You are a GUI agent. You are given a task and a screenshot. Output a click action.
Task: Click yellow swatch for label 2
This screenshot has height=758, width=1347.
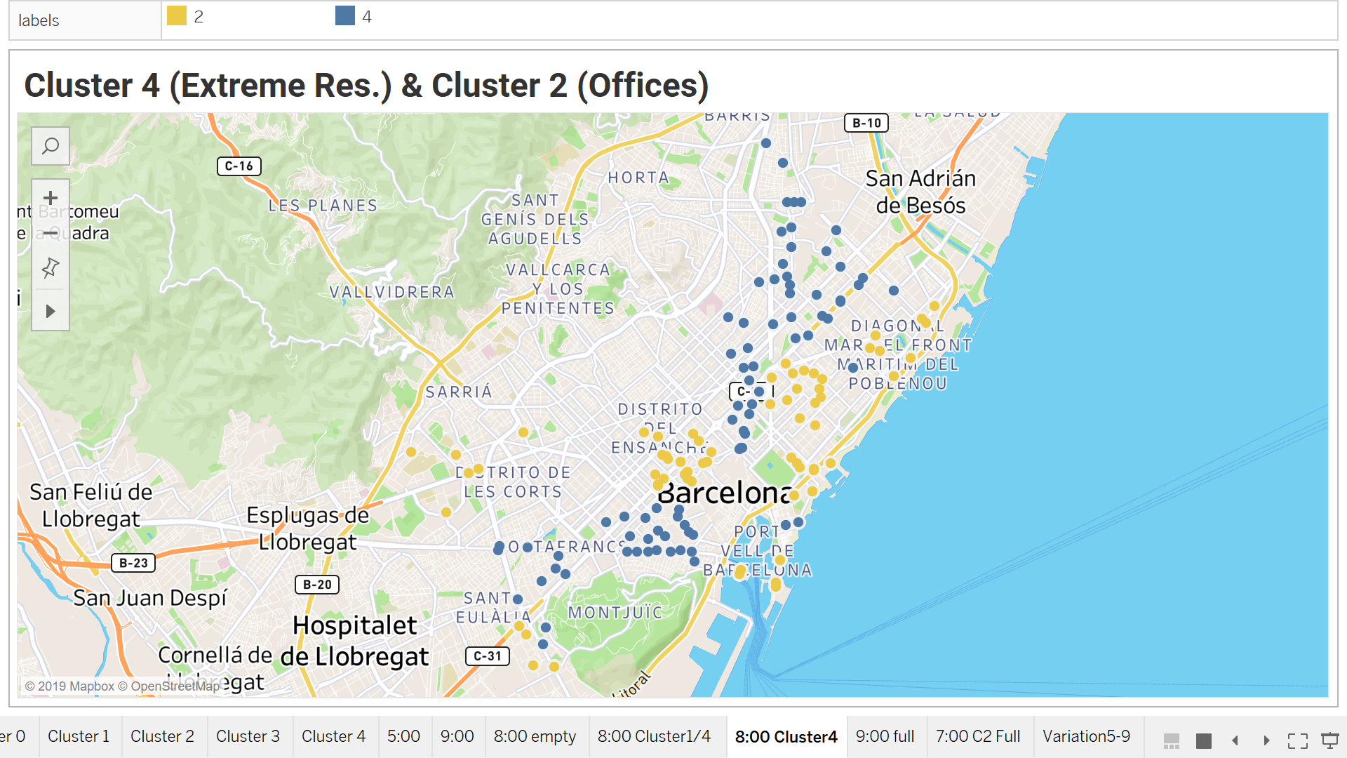click(177, 16)
